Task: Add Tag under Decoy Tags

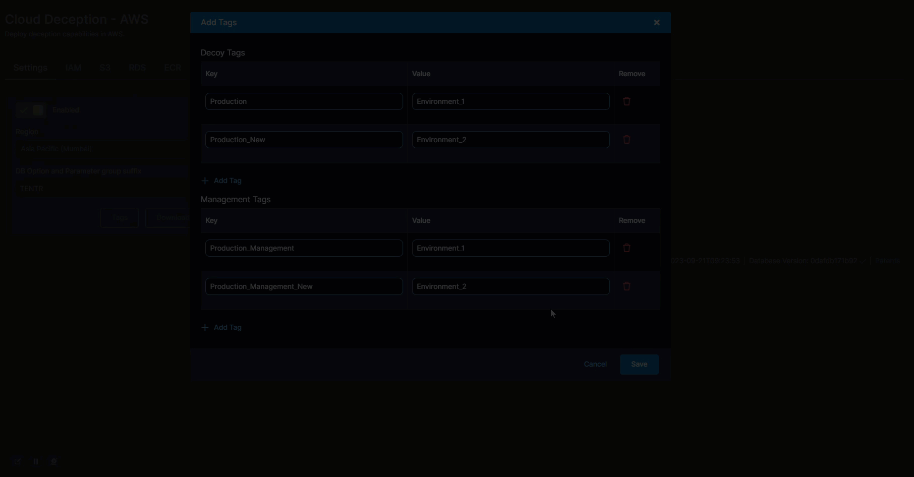Action: click(222, 181)
